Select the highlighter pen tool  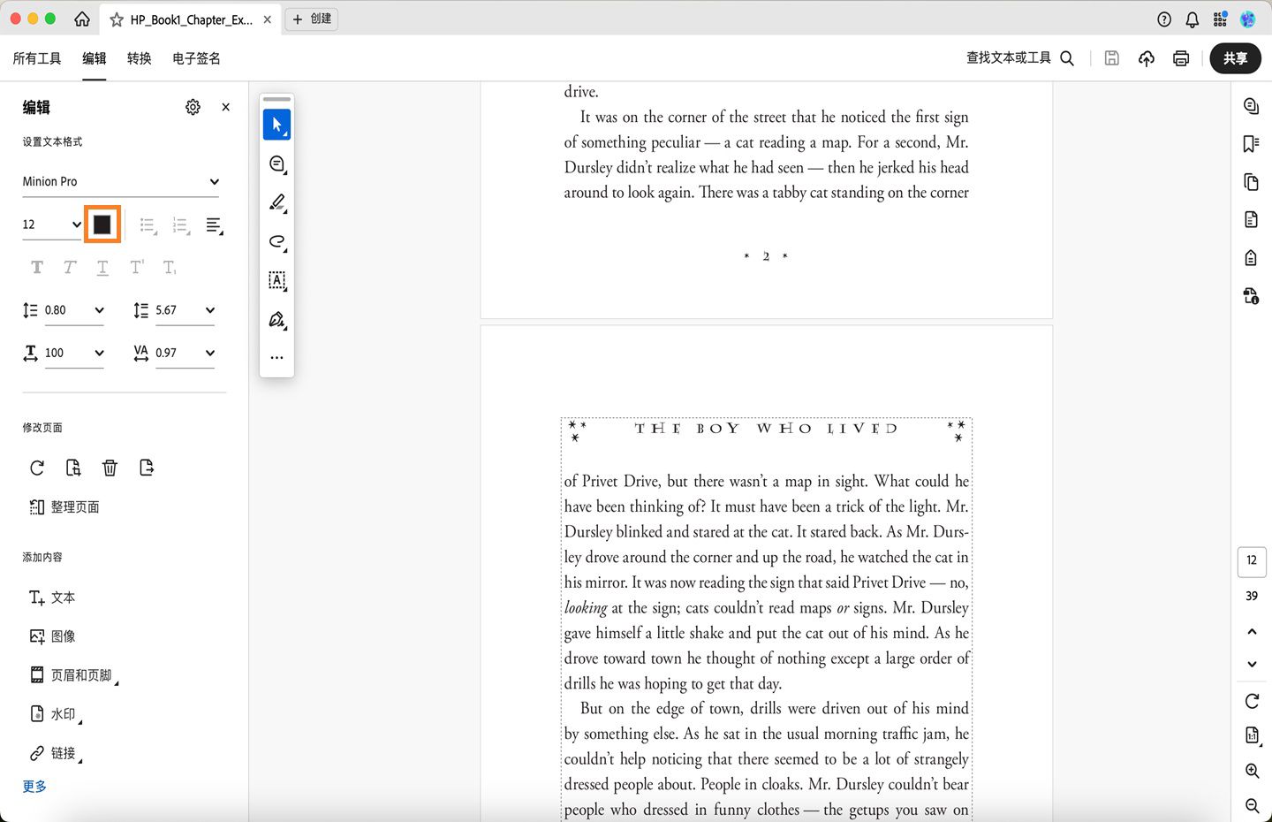pos(276,202)
